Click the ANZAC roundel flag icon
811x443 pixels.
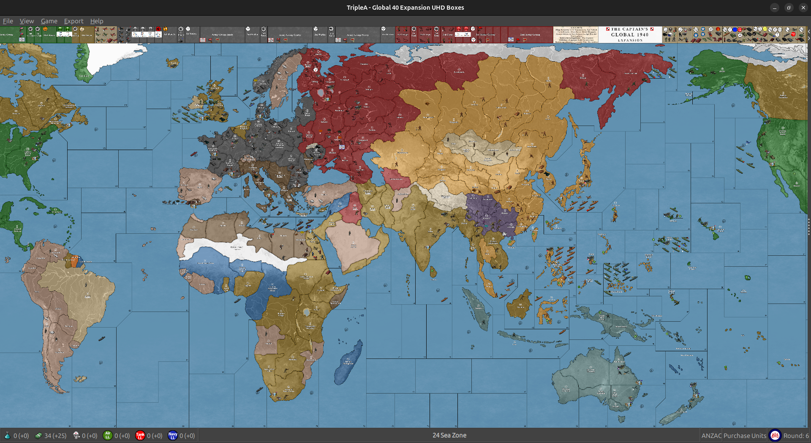click(x=775, y=435)
